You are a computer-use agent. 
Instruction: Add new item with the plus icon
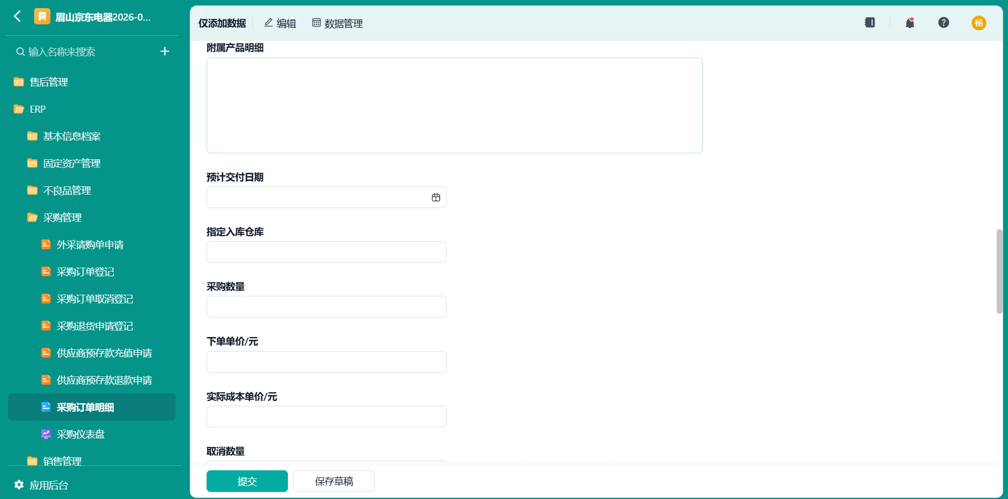(x=165, y=51)
